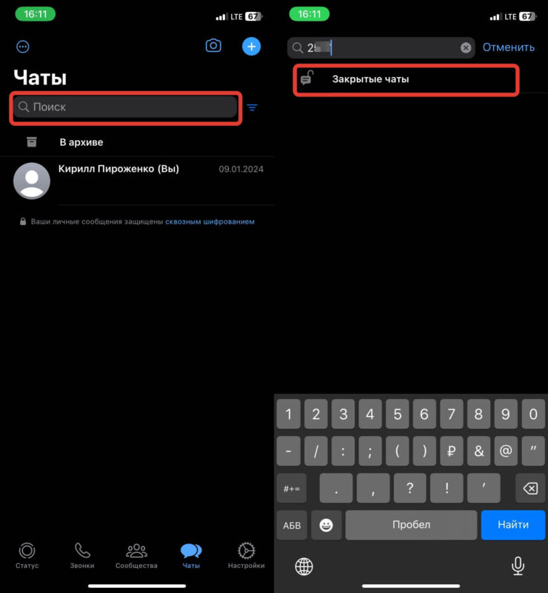548x593 pixels.
Task: Switch to the Звонки tab
Action: pos(82,555)
